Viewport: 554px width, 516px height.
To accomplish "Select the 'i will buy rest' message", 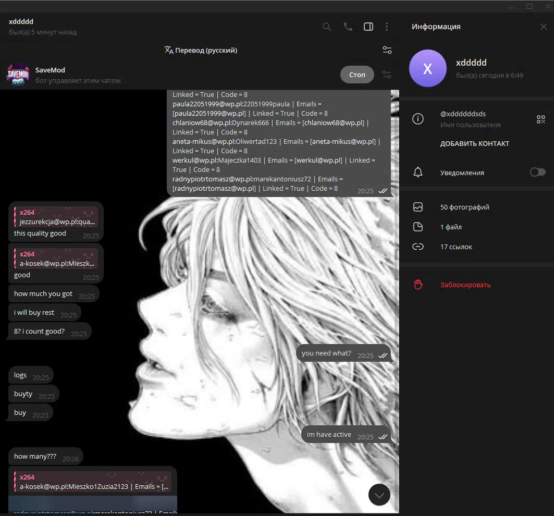I will pyautogui.click(x=45, y=312).
